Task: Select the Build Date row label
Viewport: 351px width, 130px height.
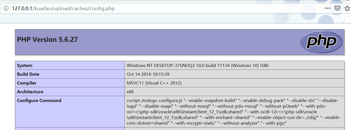Action: tap(70, 74)
